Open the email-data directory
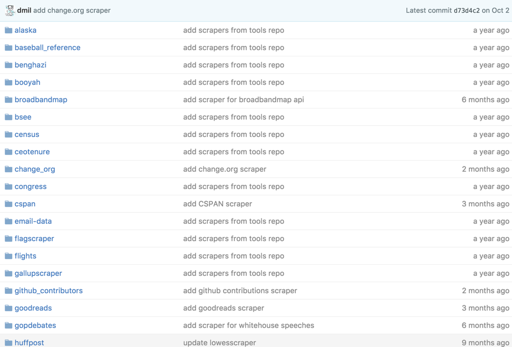This screenshot has height=347, width=512. (x=33, y=221)
